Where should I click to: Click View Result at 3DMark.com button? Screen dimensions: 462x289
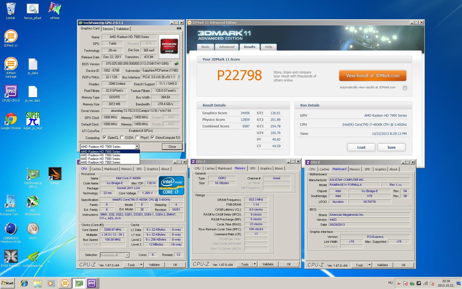pyautogui.click(x=373, y=76)
